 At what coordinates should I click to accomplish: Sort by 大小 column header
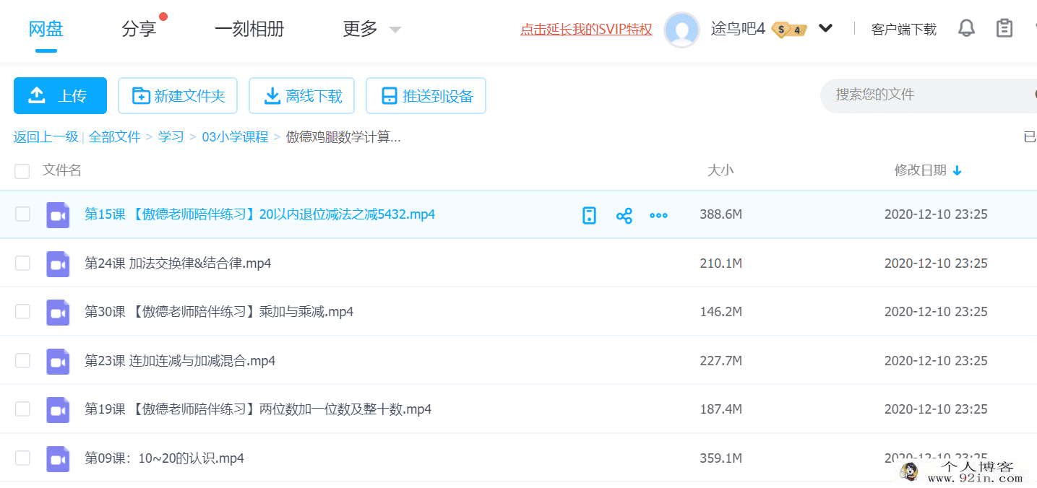[x=720, y=170]
